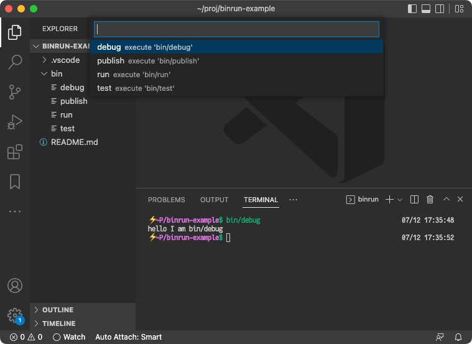Open errors and warnings status item
Screen dimensions: 472x344
point(26,337)
